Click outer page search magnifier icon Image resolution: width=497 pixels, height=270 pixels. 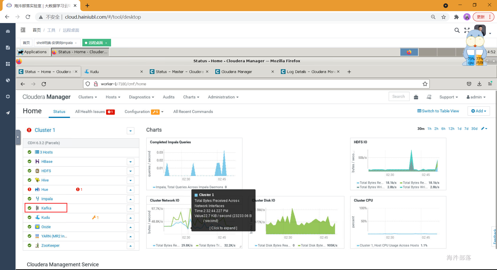click(x=457, y=30)
